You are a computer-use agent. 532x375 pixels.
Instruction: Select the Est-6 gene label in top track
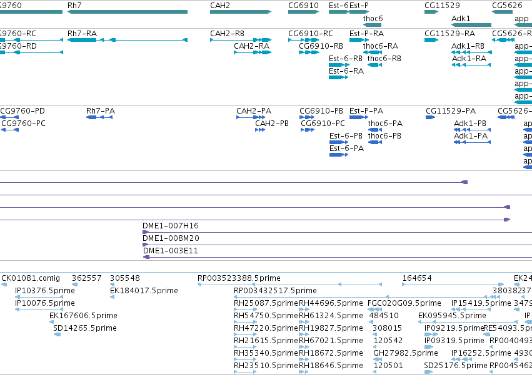pyautogui.click(x=339, y=6)
